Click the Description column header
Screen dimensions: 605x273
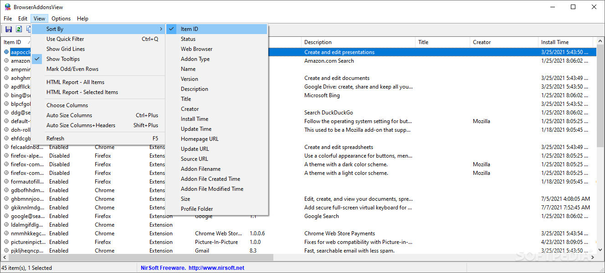[x=358, y=42]
